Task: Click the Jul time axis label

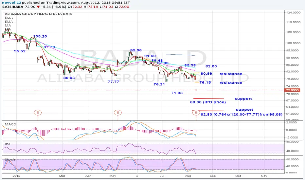Action: 162,176
